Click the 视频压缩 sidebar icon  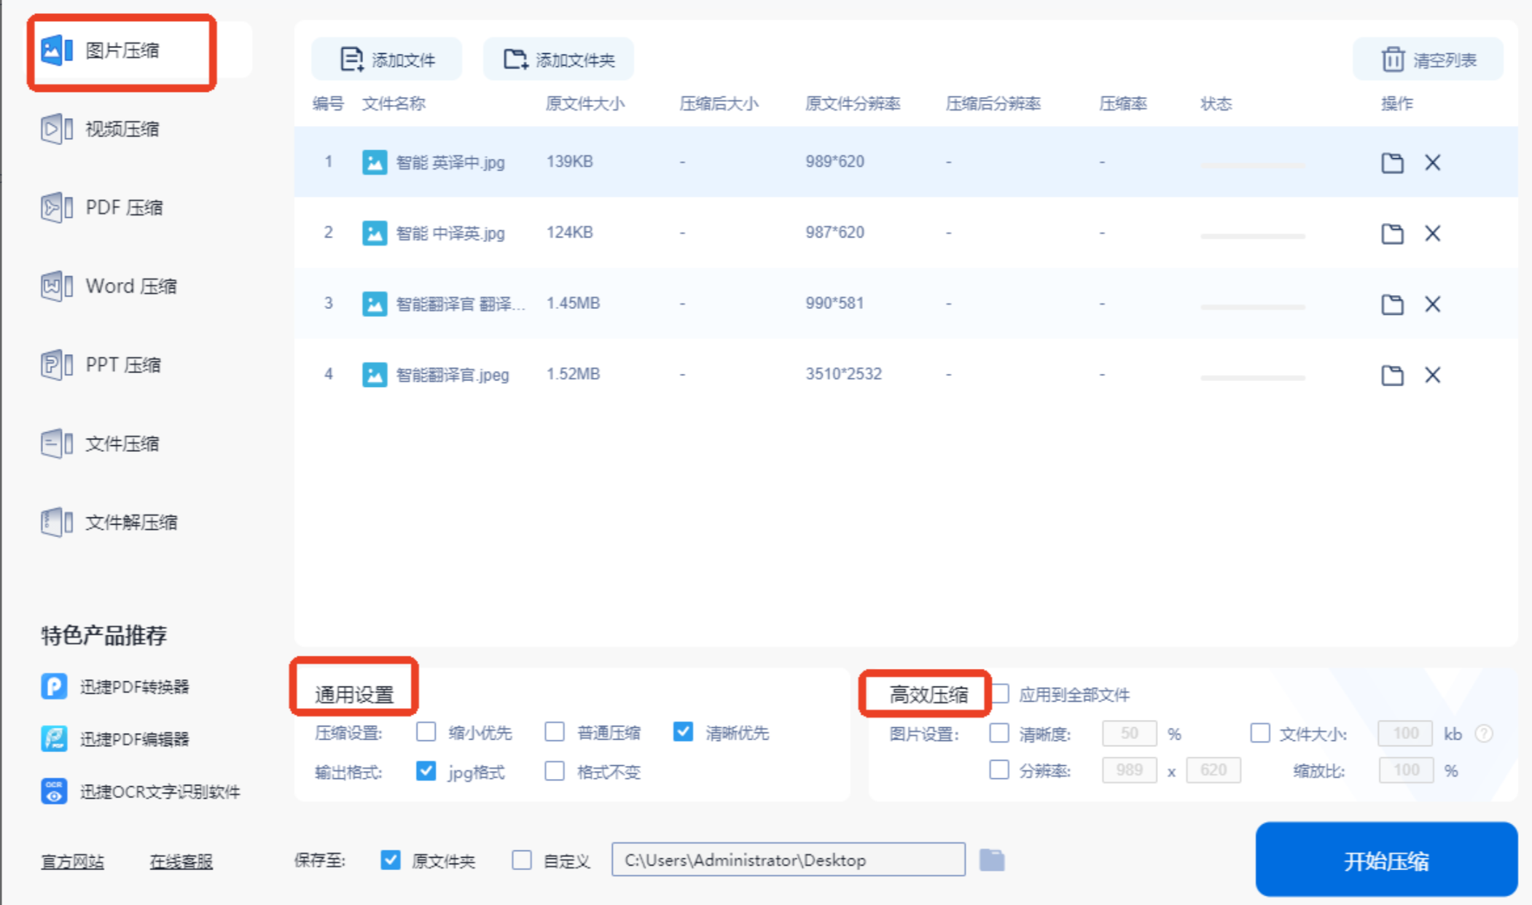(57, 129)
